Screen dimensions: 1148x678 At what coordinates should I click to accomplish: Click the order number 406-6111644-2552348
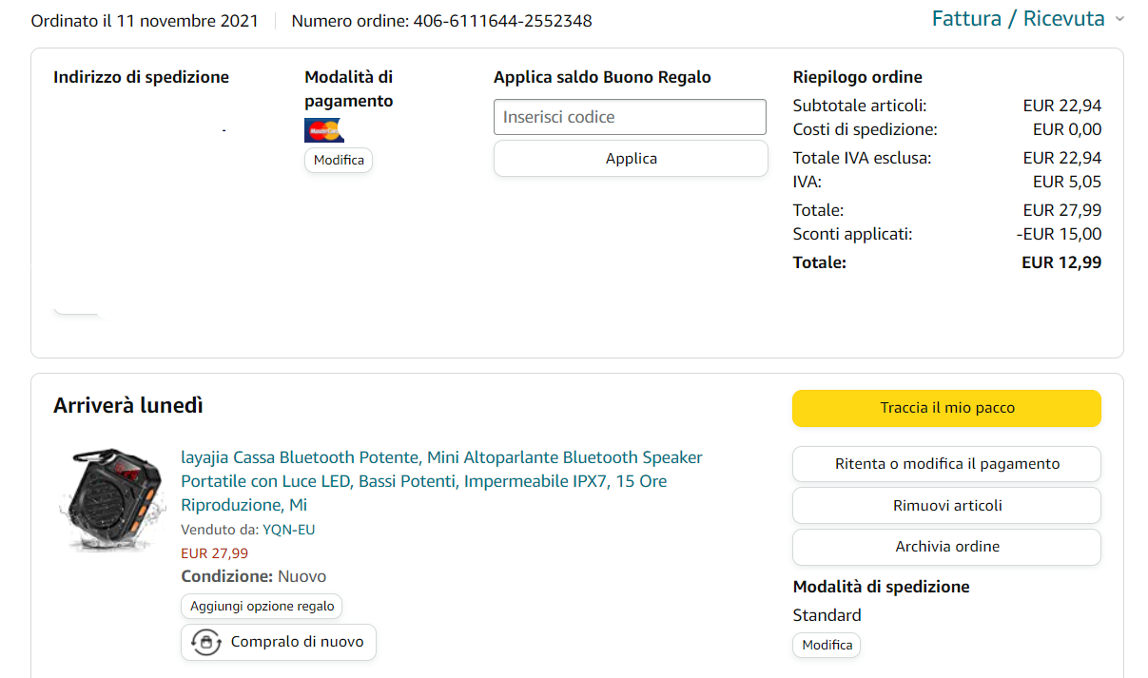click(x=502, y=21)
